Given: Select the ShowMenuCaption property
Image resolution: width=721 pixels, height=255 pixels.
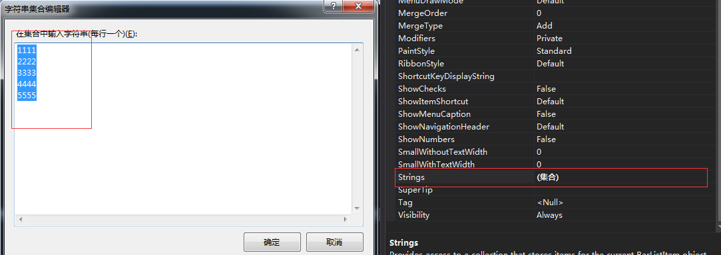Looking at the screenshot, I should 434,114.
